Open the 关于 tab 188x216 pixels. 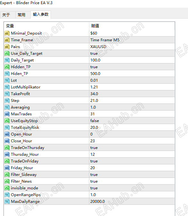coord(8,15)
